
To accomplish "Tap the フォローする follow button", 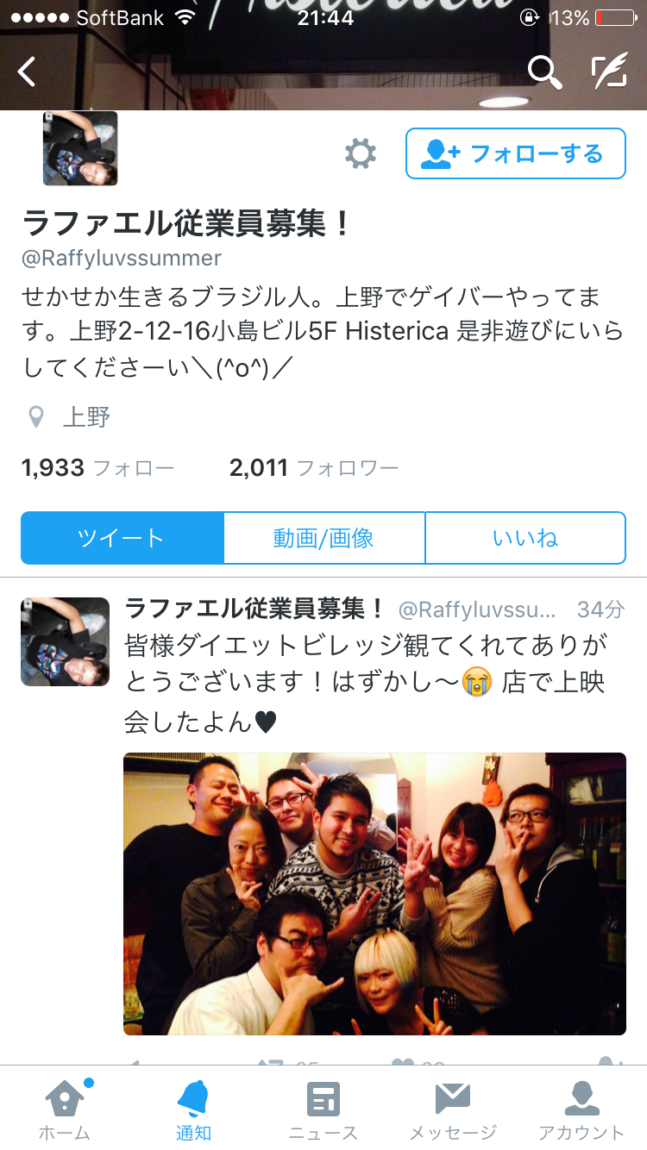I will coord(516,153).
